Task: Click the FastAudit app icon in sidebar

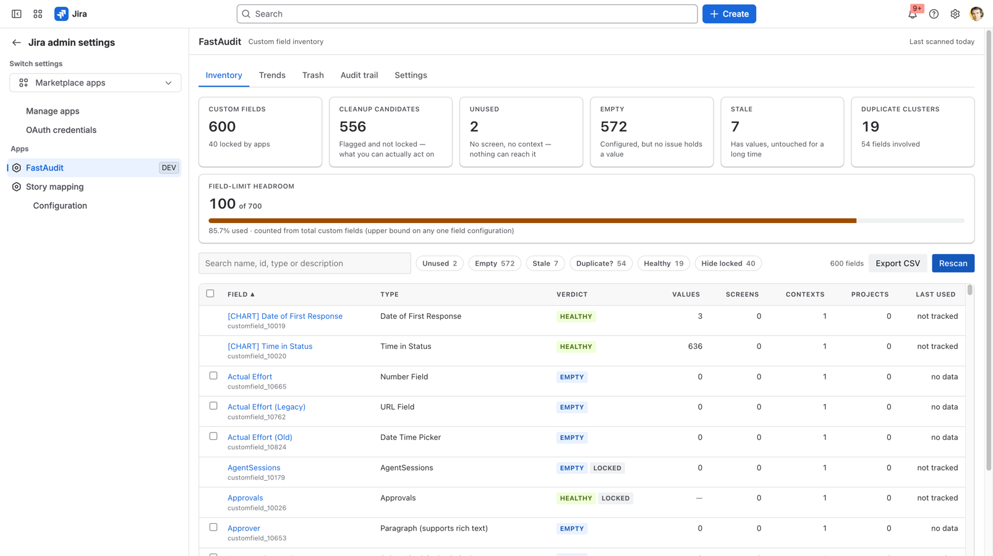Action: (17, 168)
